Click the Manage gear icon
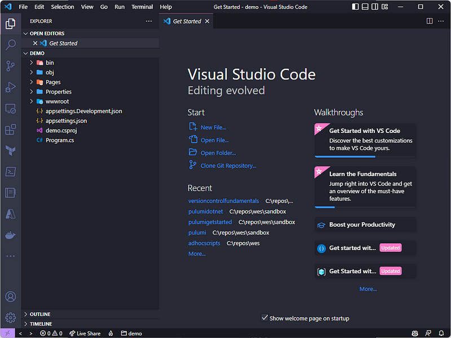 [x=10, y=318]
